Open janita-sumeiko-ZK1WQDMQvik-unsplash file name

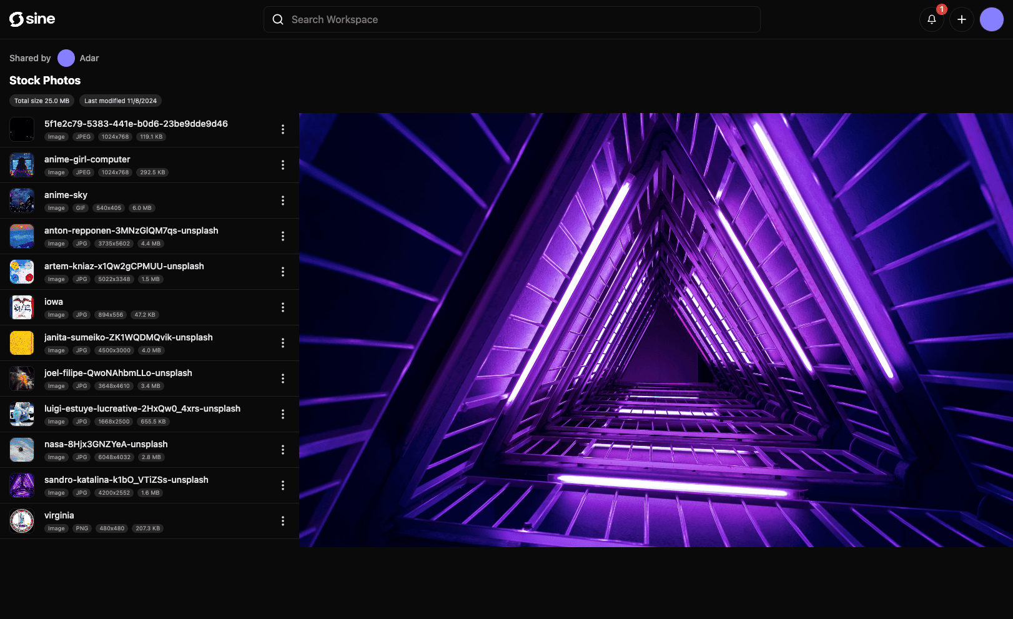pyautogui.click(x=129, y=337)
